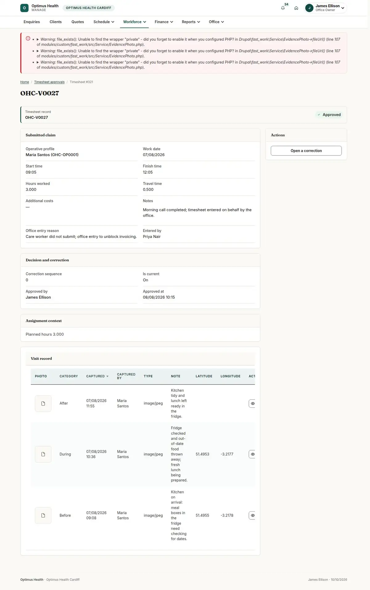This screenshot has height=590, width=370.
Task: Click the error alert icon
Action: (x=28, y=39)
